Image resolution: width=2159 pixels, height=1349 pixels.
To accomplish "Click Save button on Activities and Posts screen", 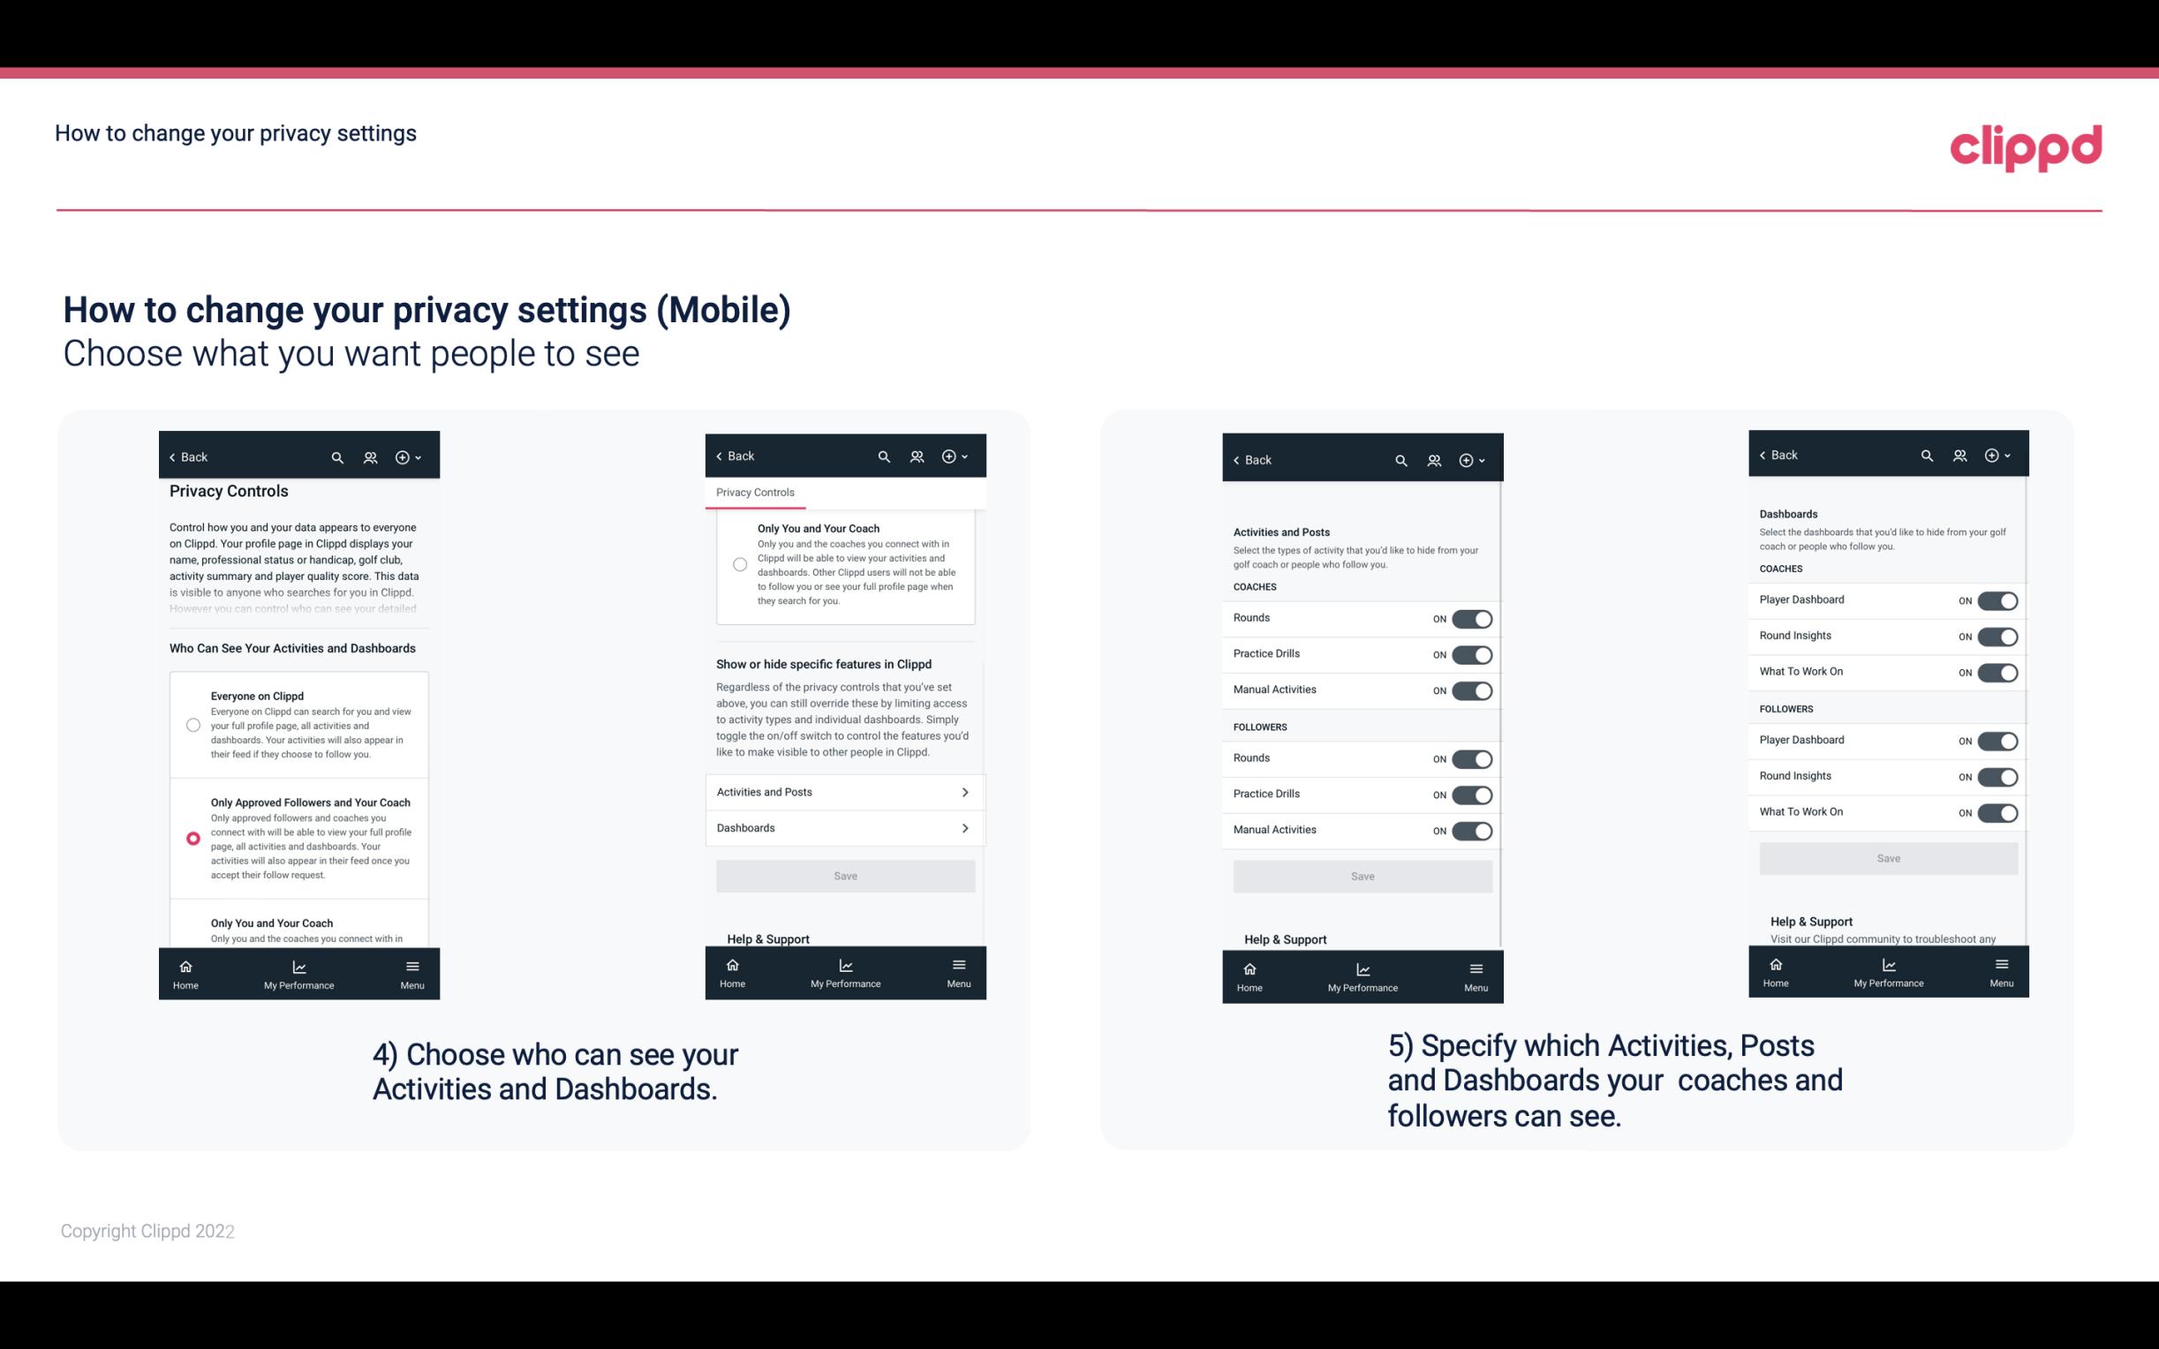I will [1362, 875].
